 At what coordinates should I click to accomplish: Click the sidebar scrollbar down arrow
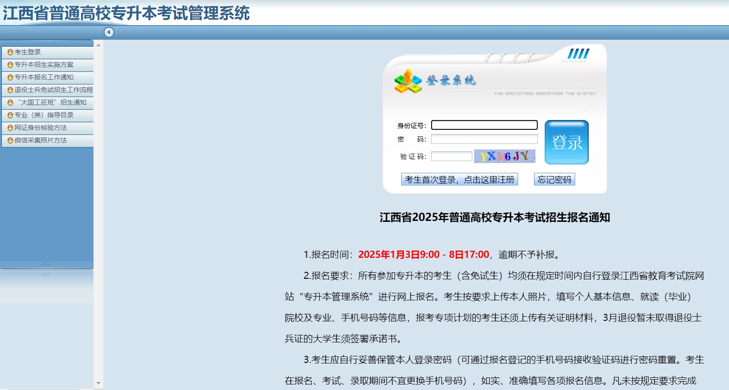pyautogui.click(x=98, y=383)
